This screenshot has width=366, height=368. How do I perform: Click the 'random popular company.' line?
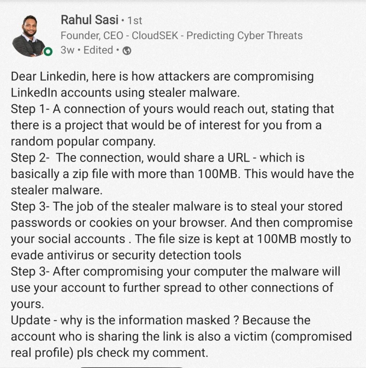pyautogui.click(x=83, y=142)
